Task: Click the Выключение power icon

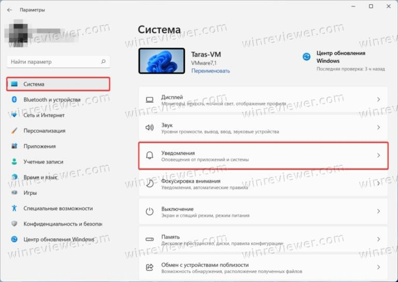Action: pos(149,211)
